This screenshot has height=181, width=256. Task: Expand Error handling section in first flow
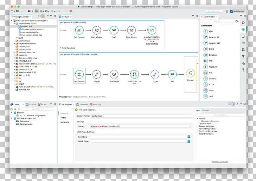(x=61, y=48)
